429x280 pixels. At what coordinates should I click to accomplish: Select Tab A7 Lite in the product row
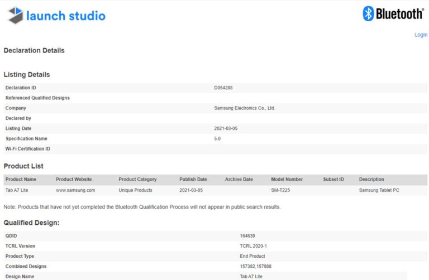[x=17, y=190]
